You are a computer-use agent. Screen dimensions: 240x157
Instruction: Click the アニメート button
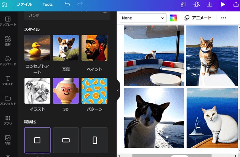[x=197, y=18]
